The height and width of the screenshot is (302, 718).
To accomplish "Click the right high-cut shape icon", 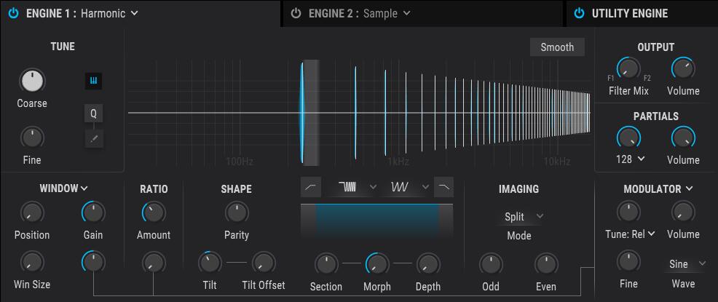I will coord(443,187).
